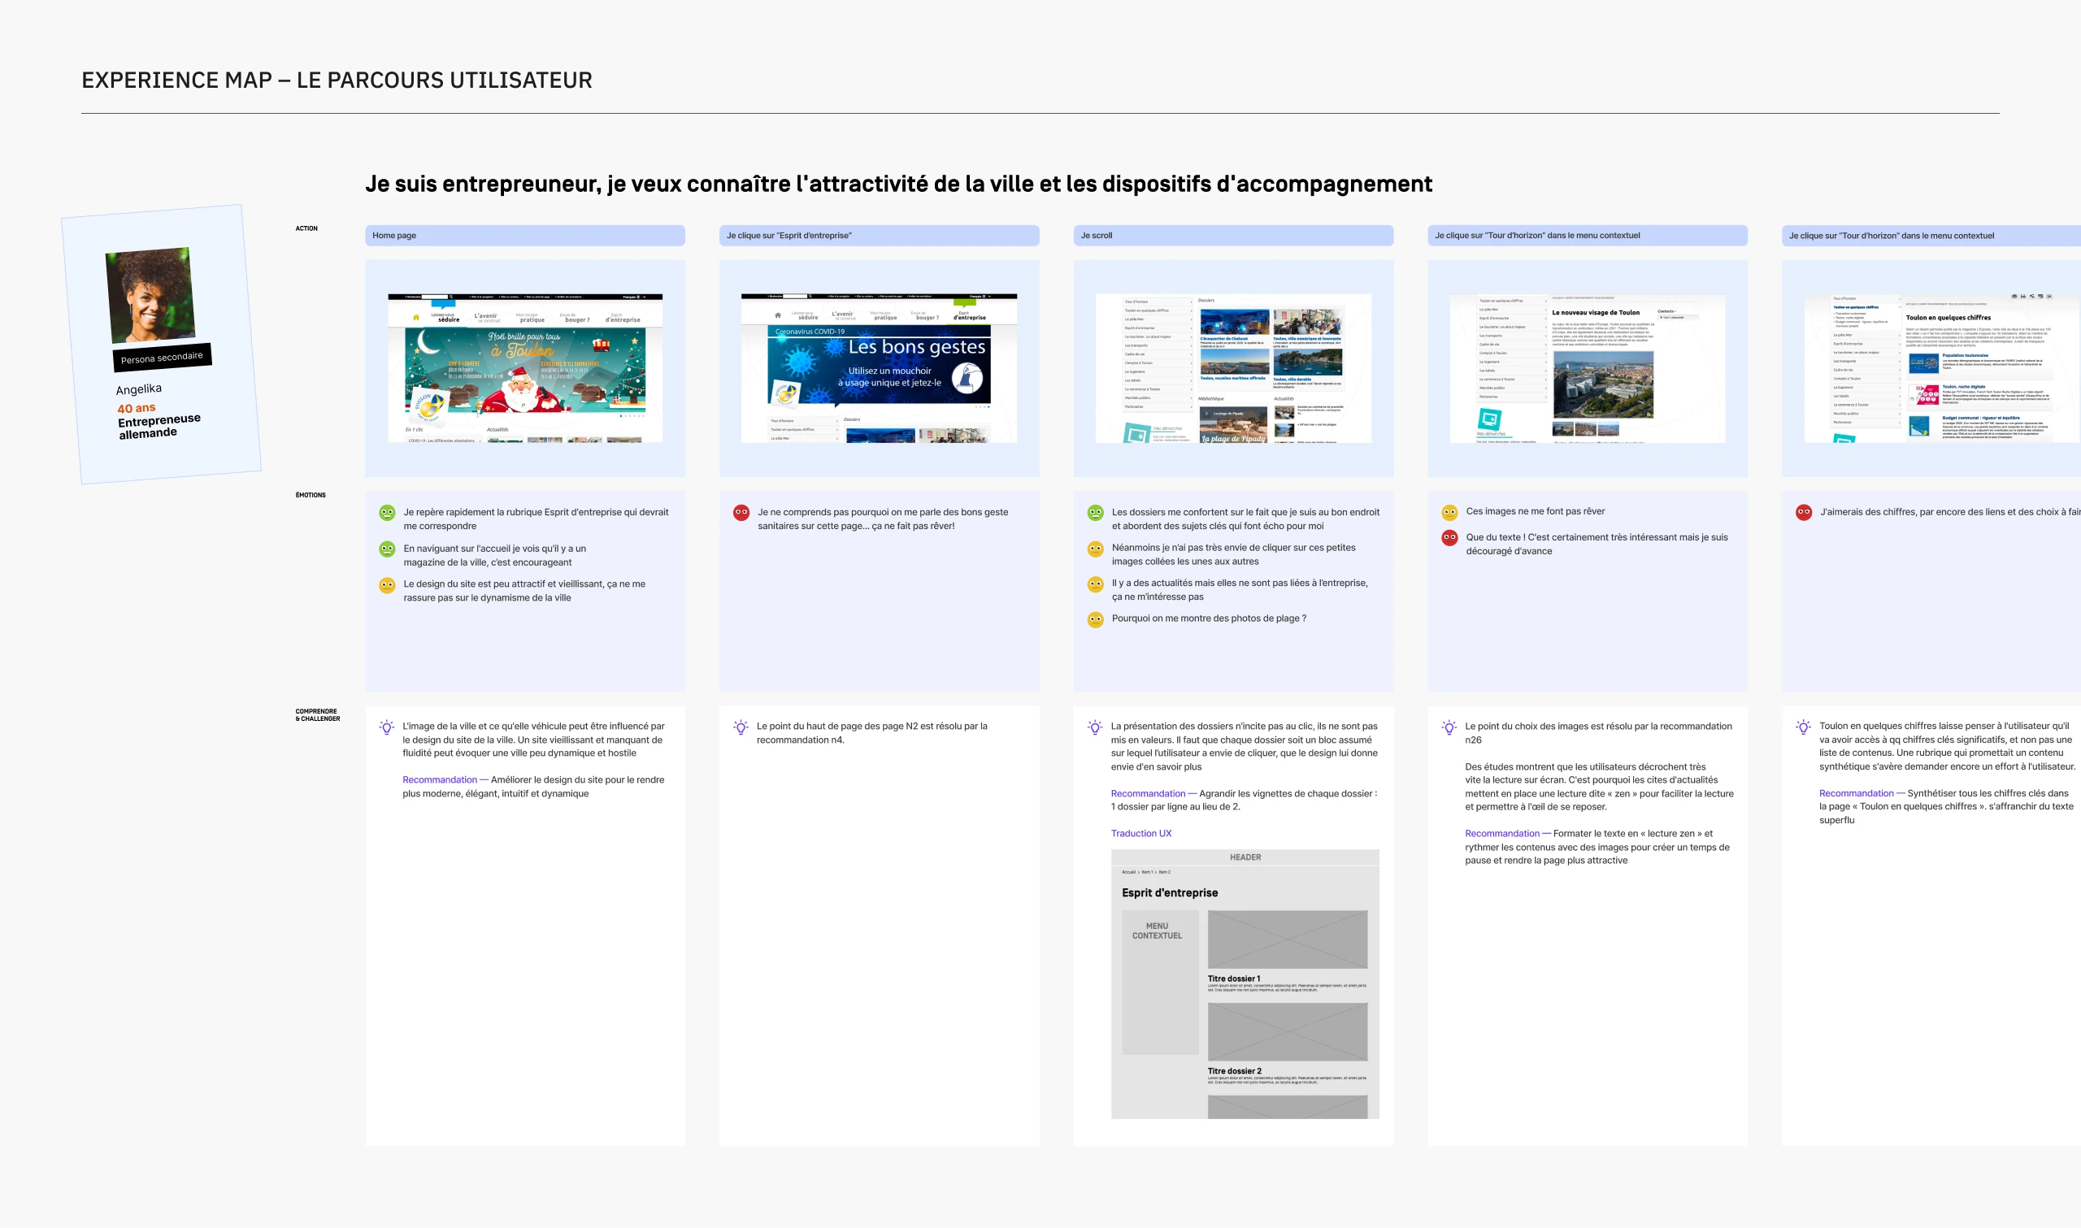Click the yellow face beside "Ces images ne me font pas rêver"
The width and height of the screenshot is (2081, 1228).
[1449, 512]
